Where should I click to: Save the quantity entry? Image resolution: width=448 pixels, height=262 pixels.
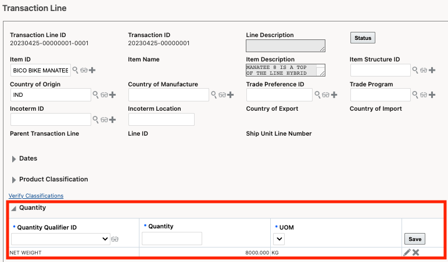tap(415, 239)
